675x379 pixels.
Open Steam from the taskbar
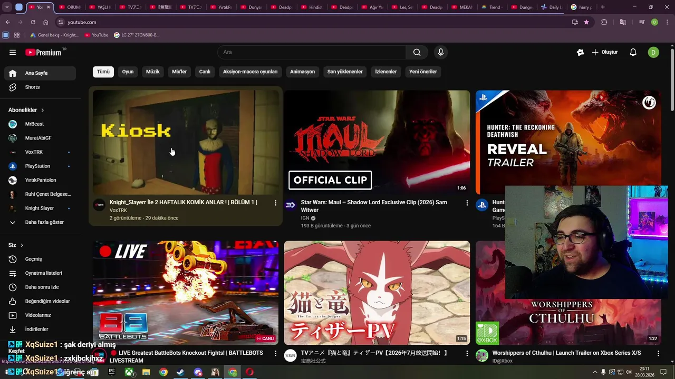pos(180,372)
